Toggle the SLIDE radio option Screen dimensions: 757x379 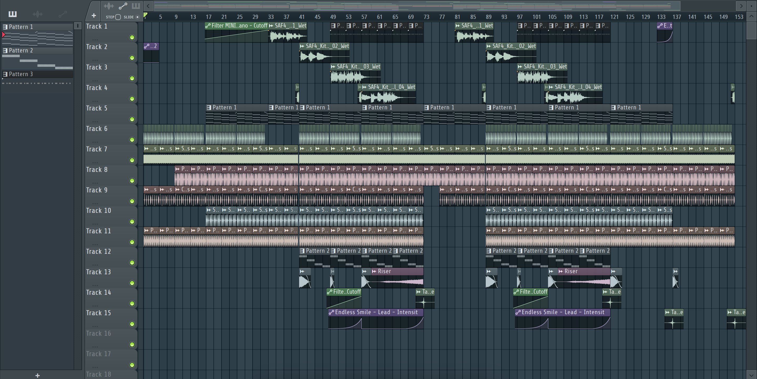137,17
